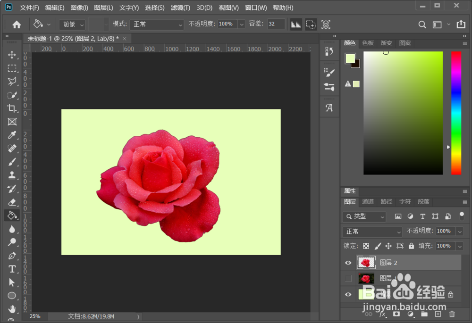Viewport: 472px width, 323px height.
Task: Open the 模式 blend mode dropdown in options bar
Action: (157, 24)
